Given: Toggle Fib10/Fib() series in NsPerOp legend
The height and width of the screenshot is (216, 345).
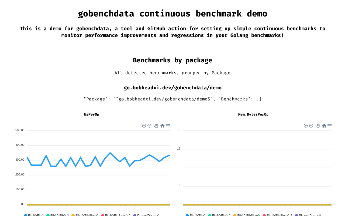Looking at the screenshot, I should coord(36,215).
